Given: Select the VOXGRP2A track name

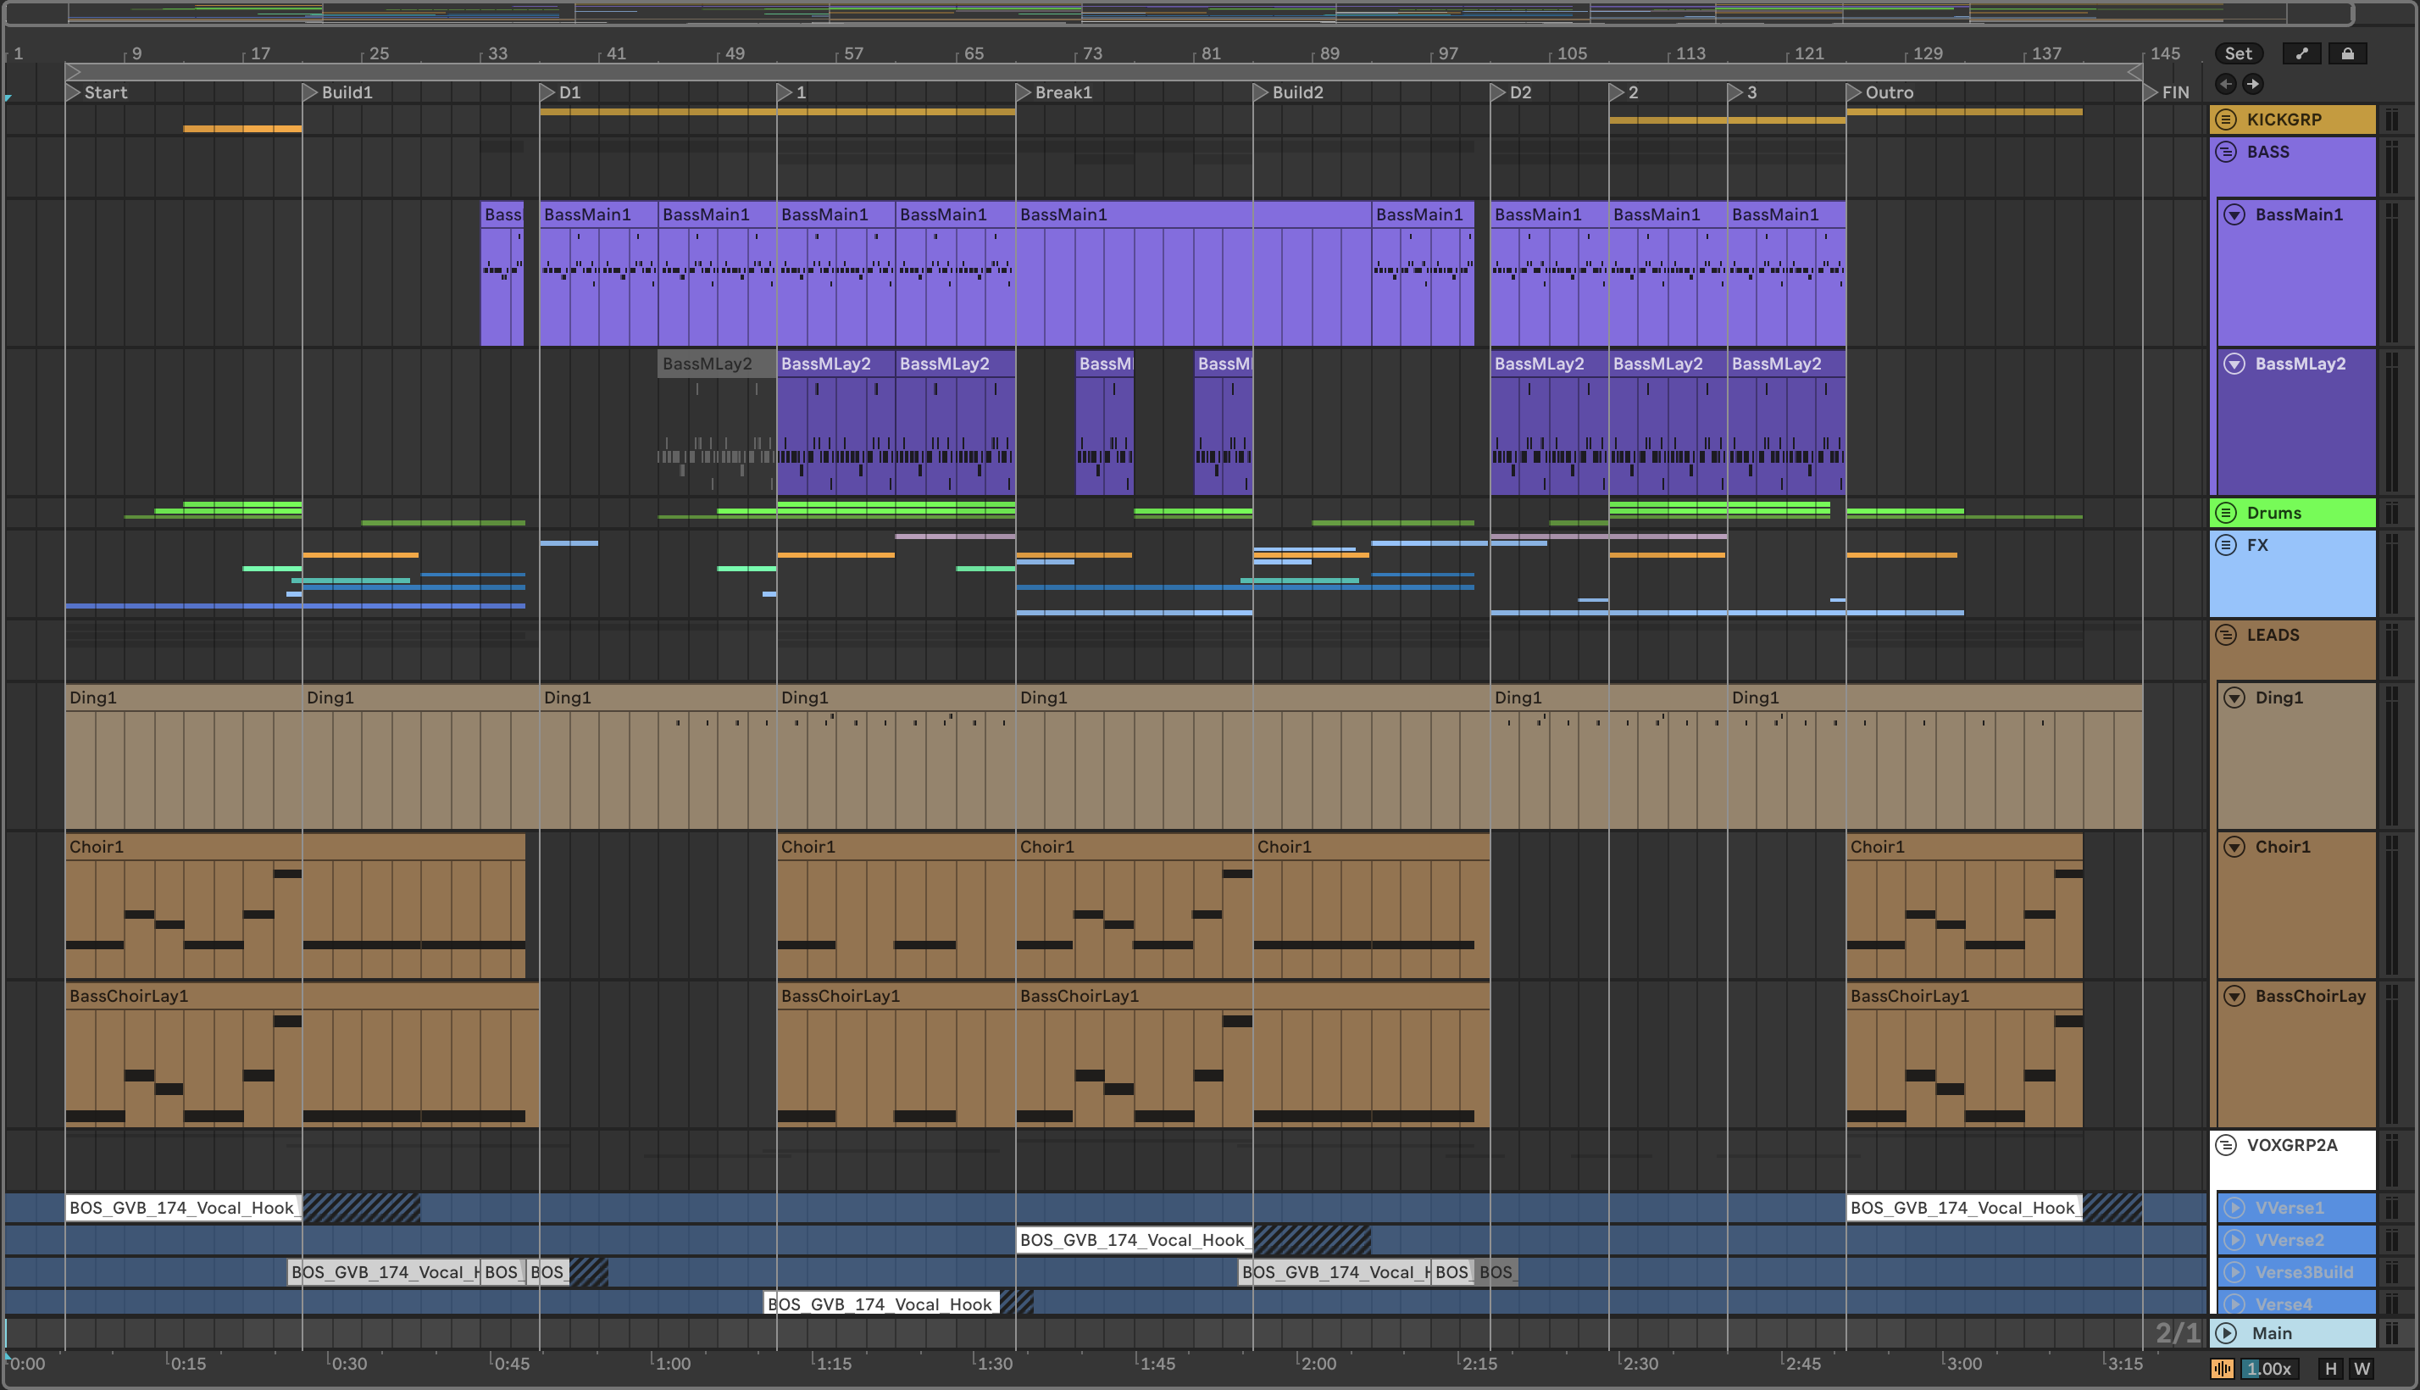Looking at the screenshot, I should 2291,1145.
